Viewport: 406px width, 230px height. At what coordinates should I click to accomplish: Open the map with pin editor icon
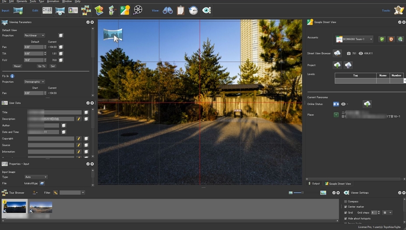click(x=99, y=10)
